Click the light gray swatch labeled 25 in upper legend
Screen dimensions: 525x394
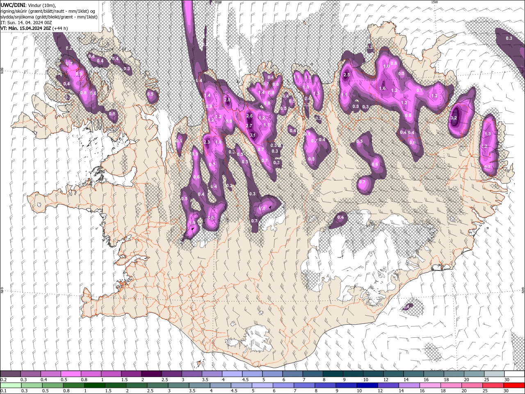tap(494, 374)
